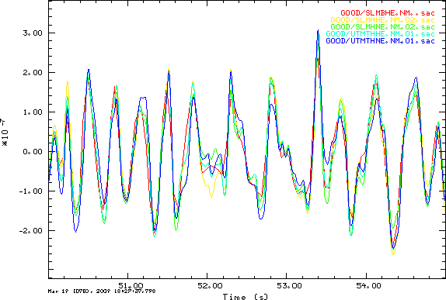
Task: Select the 1.00 amplitude axis label
Action: click(x=33, y=112)
